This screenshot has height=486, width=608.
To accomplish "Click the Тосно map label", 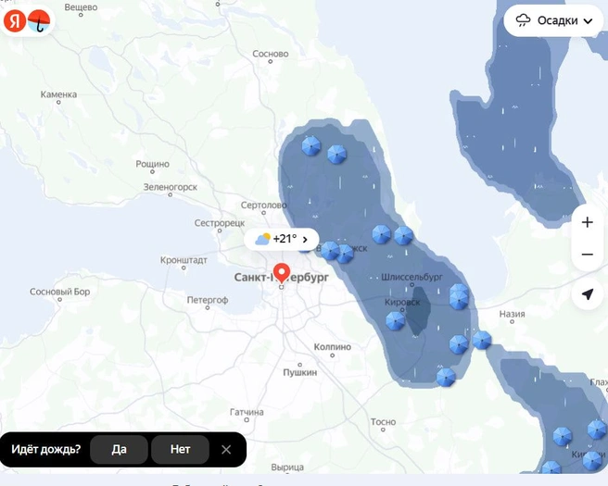I will (x=383, y=422).
